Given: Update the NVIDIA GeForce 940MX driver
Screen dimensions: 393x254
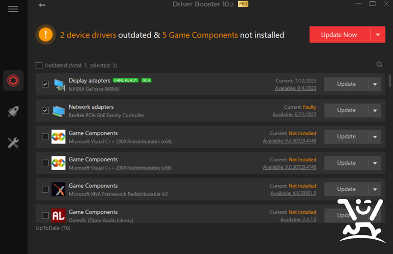Looking at the screenshot, I should [346, 84].
